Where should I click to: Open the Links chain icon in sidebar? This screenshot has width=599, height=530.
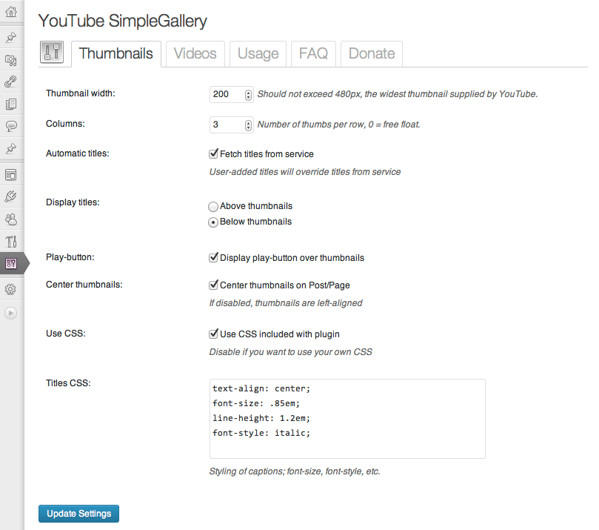pyautogui.click(x=11, y=82)
